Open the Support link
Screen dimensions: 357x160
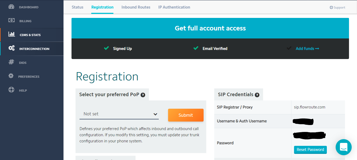tap(338, 7)
